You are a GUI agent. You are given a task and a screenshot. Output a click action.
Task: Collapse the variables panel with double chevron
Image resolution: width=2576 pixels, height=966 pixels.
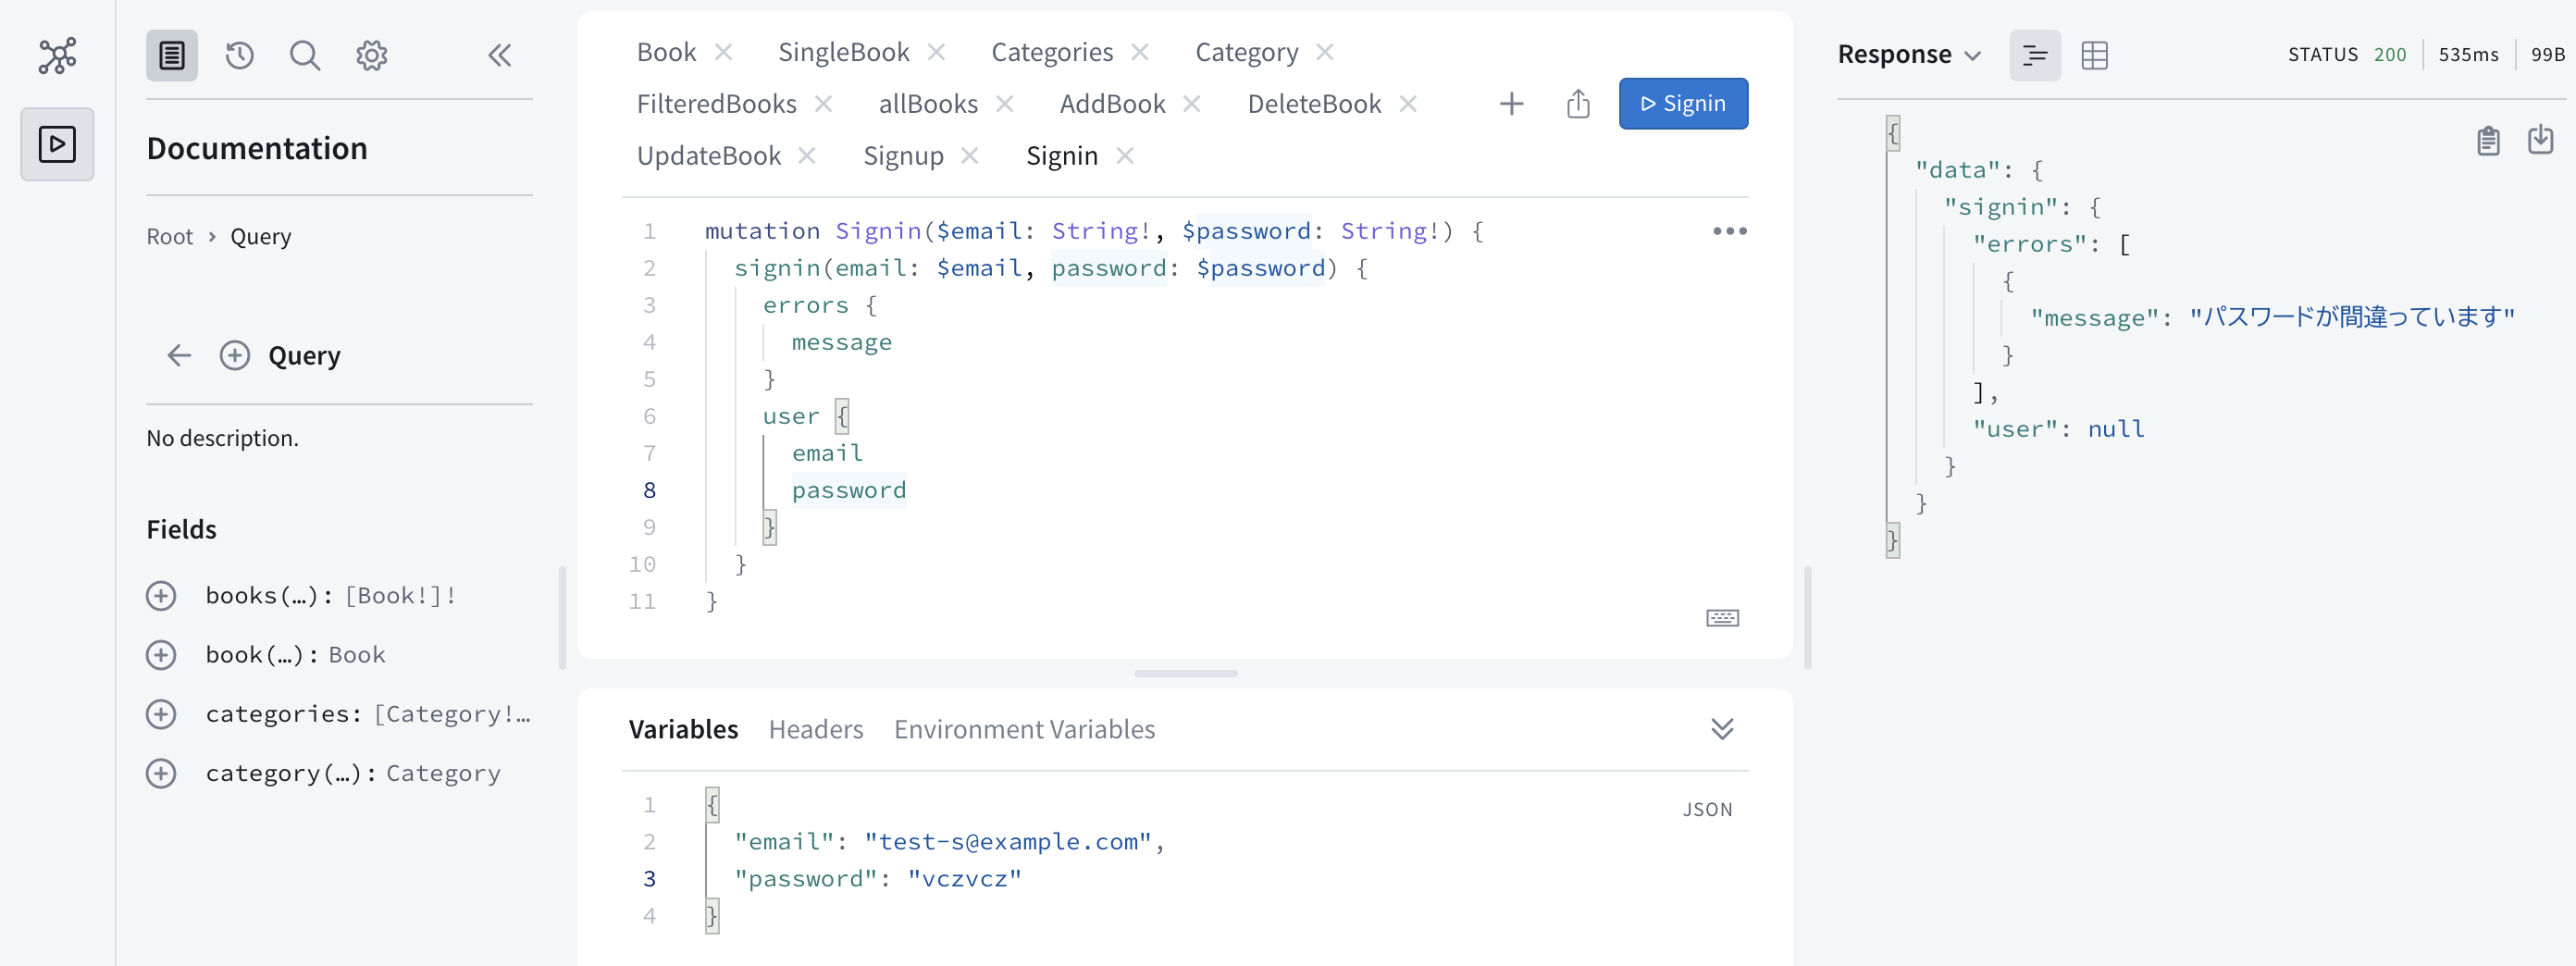point(1722,729)
